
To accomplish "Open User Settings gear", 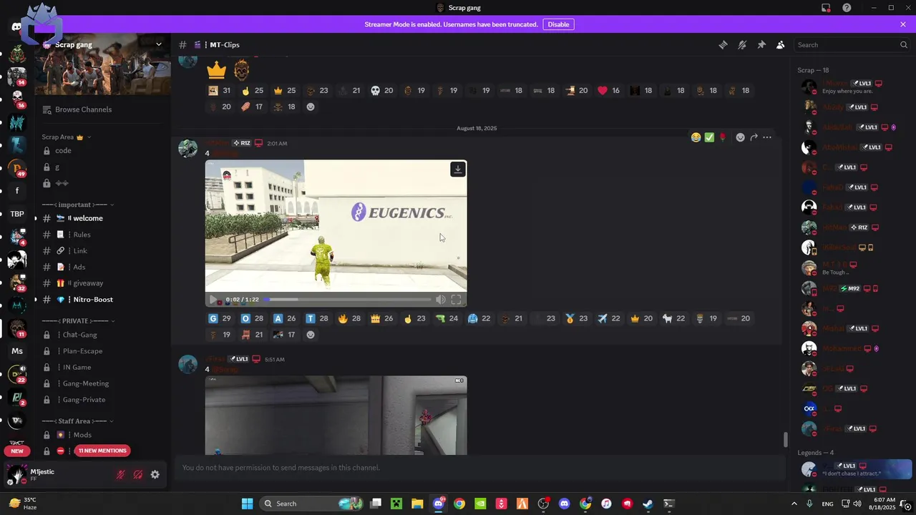I will pyautogui.click(x=155, y=474).
